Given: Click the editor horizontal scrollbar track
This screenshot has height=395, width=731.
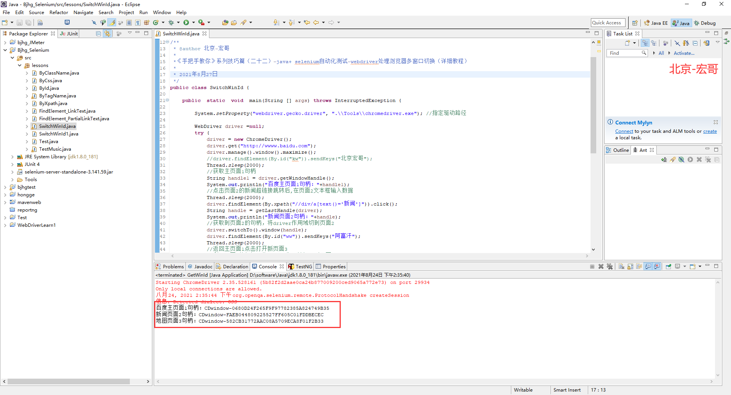Looking at the screenshot, I should click(x=380, y=256).
